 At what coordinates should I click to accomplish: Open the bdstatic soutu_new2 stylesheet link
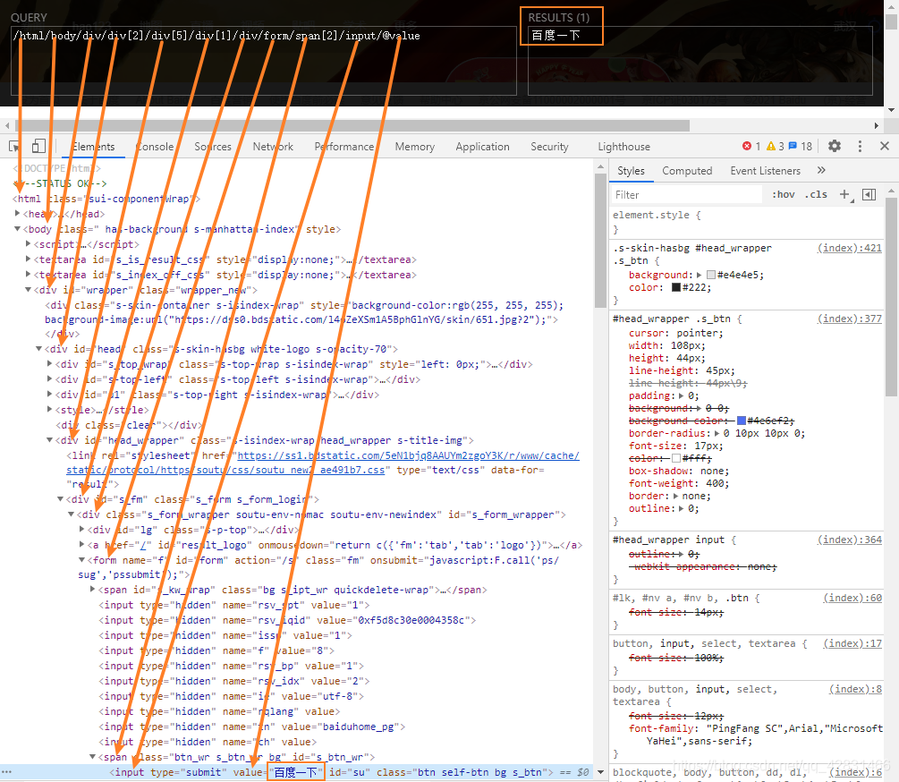pos(323,463)
